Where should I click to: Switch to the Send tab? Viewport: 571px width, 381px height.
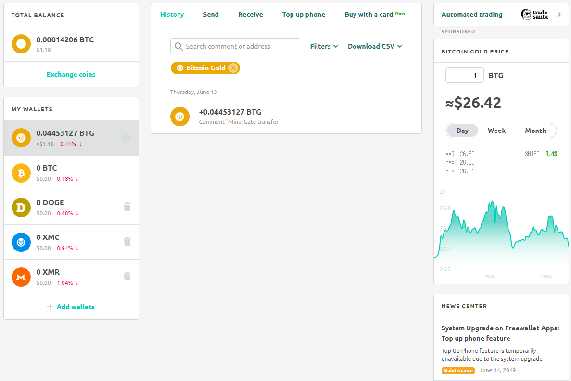[211, 14]
